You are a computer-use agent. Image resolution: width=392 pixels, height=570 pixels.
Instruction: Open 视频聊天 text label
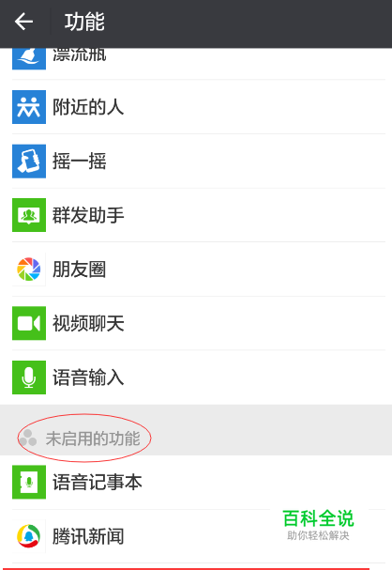tap(88, 324)
